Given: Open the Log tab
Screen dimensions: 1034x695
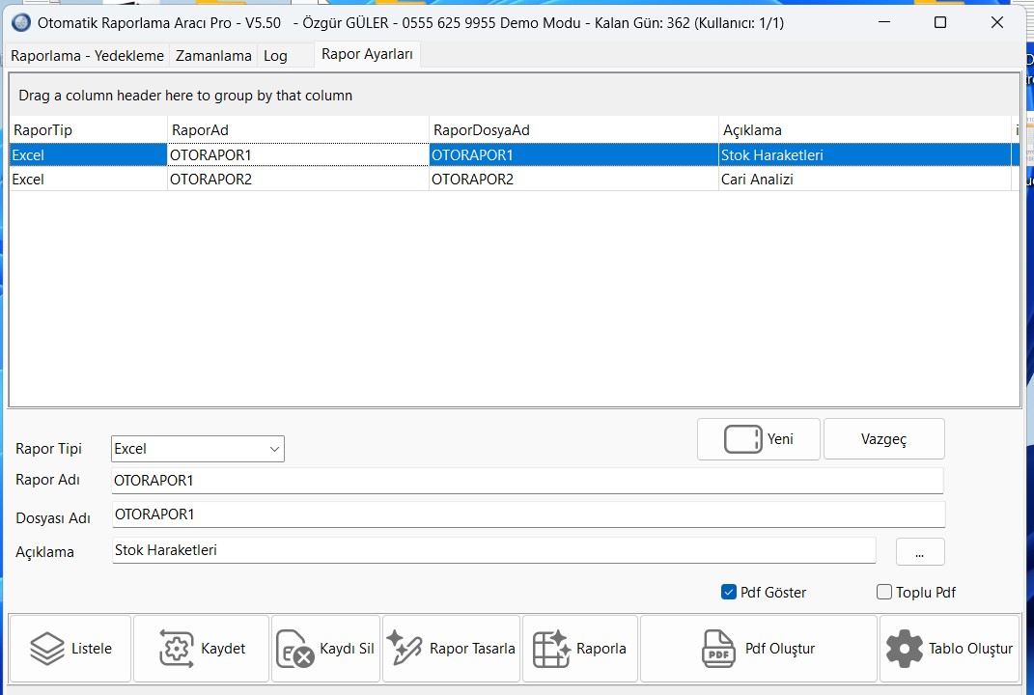Looking at the screenshot, I should tap(275, 56).
